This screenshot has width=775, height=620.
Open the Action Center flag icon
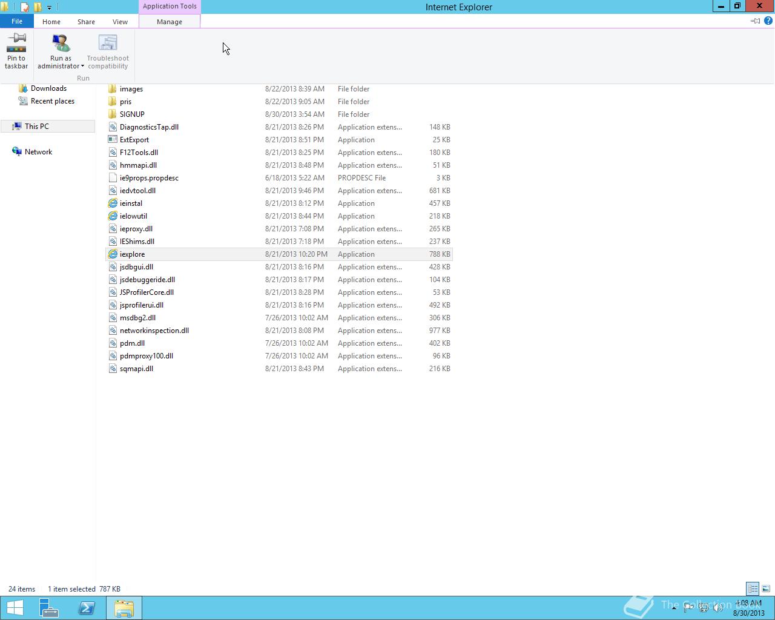tap(688, 608)
